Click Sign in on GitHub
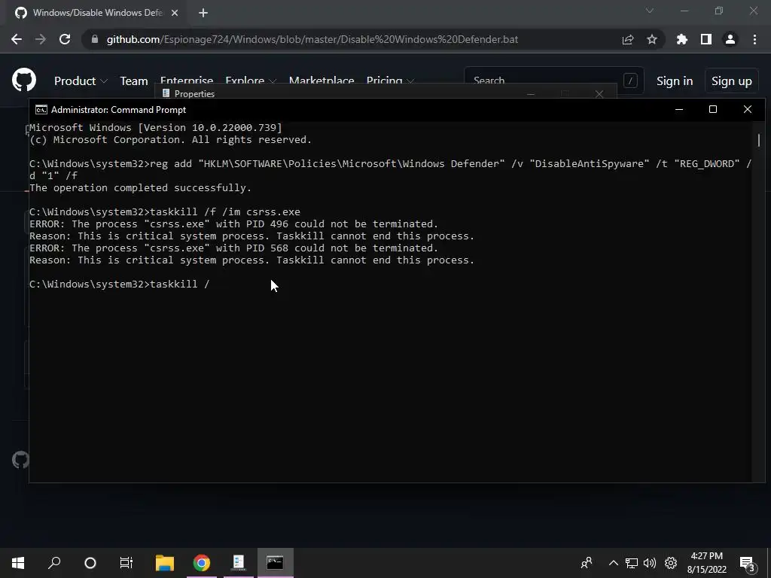 (x=675, y=81)
